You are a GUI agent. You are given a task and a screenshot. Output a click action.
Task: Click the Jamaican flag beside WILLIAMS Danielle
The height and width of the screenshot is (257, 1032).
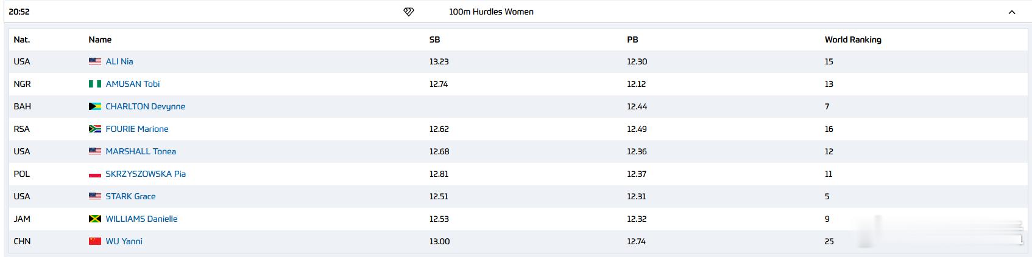(x=95, y=219)
